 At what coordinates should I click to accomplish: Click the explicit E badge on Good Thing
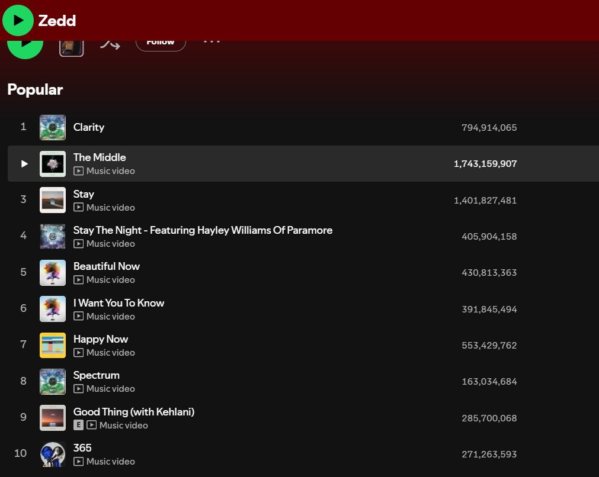[78, 425]
